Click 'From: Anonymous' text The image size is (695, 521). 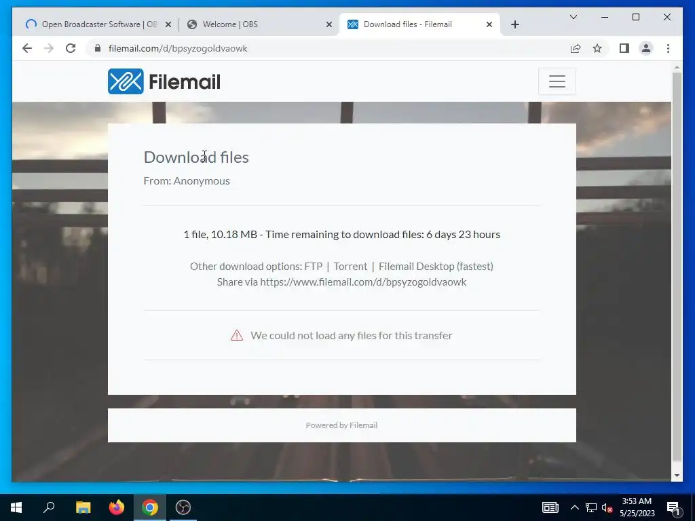pyautogui.click(x=187, y=180)
